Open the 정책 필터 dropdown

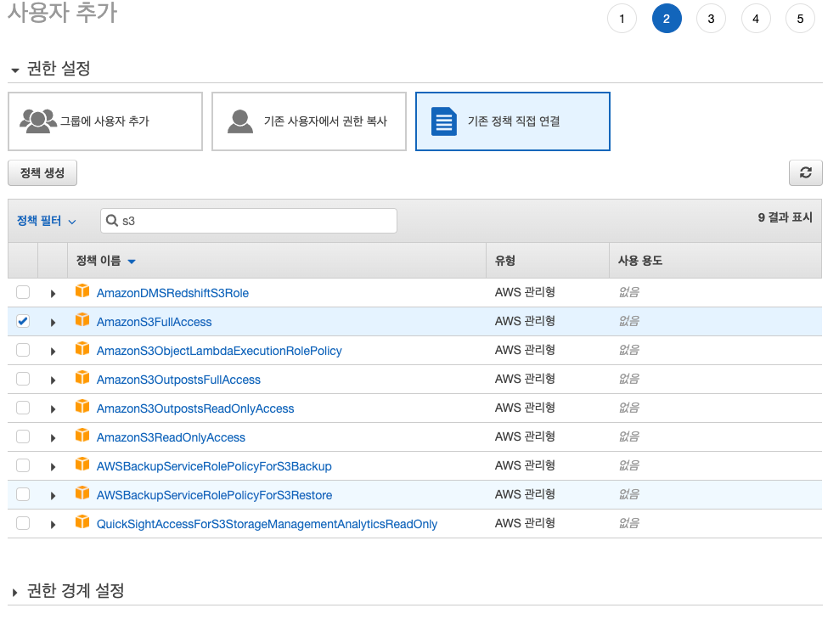click(47, 221)
